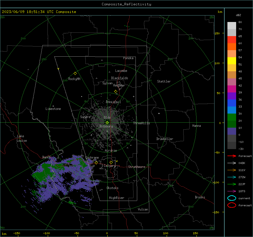Select the light gray 70-80 dBZ swatch

(x=232, y=25)
